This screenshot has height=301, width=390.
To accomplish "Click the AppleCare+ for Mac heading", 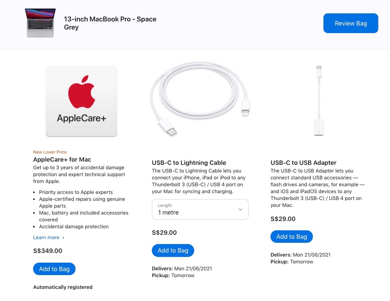I will [62, 160].
